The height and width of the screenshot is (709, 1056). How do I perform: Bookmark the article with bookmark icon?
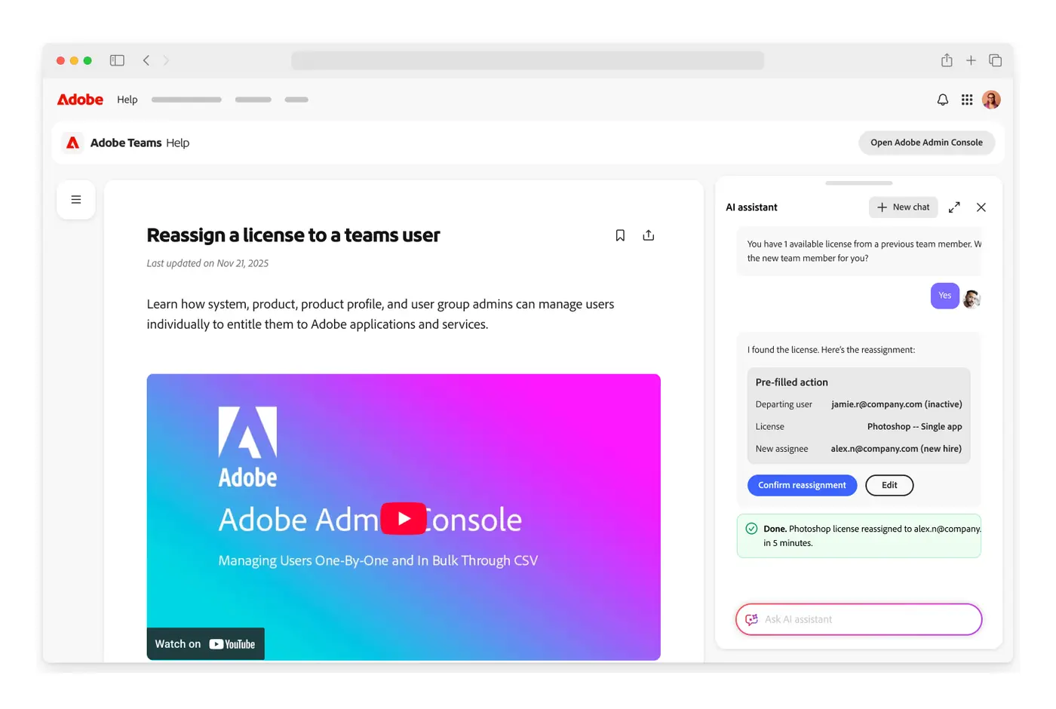620,235
